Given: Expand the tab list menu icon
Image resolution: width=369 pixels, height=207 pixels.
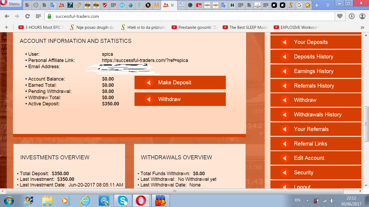Looking at the screenshot, I should pyautogui.click(x=328, y=5).
